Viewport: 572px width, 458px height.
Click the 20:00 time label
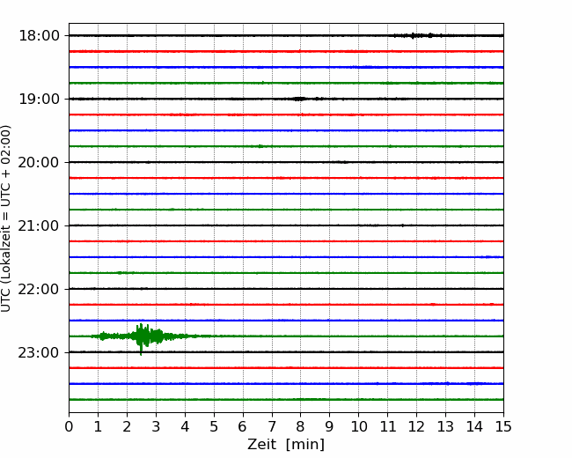click(x=39, y=162)
